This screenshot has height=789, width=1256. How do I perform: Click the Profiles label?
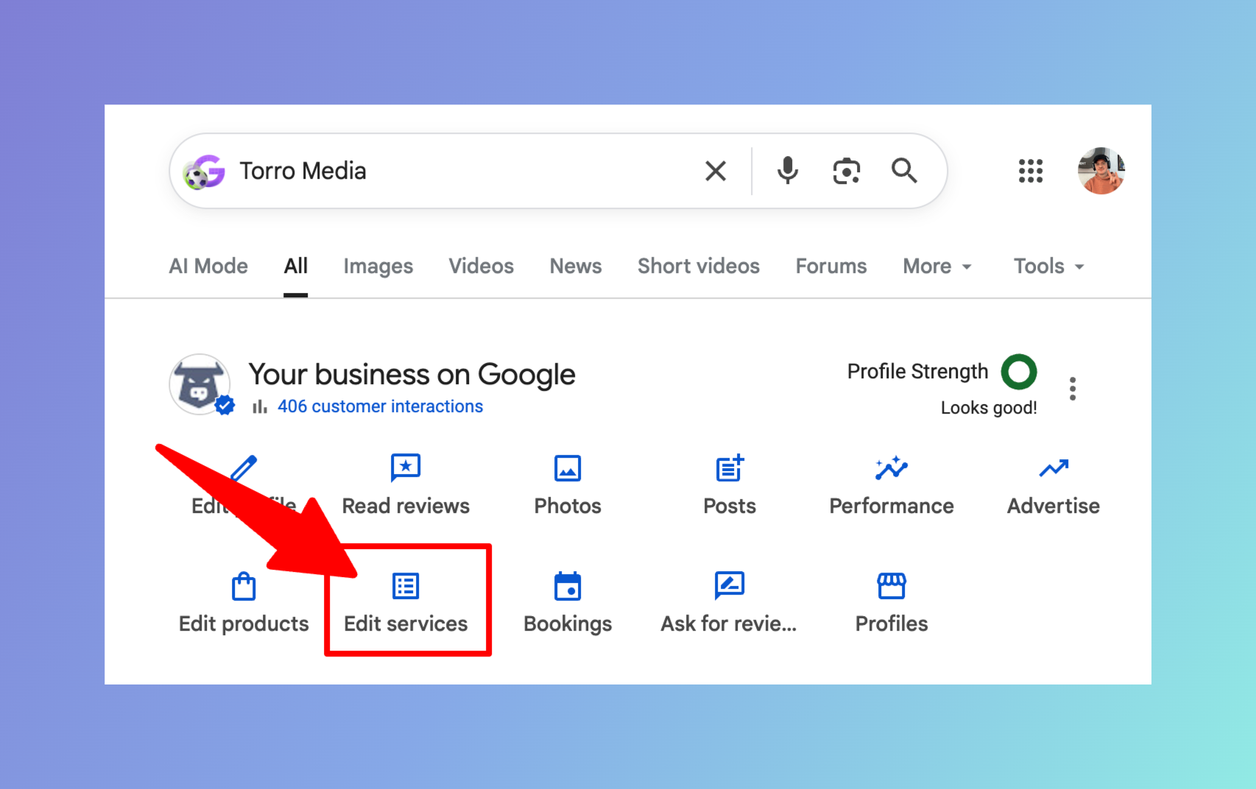(x=892, y=623)
